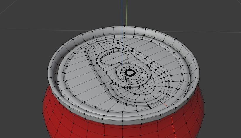This screenshot has width=241, height=138.
Task: Click the blue Z-axis line above the can
Action: pyautogui.click(x=122, y=13)
